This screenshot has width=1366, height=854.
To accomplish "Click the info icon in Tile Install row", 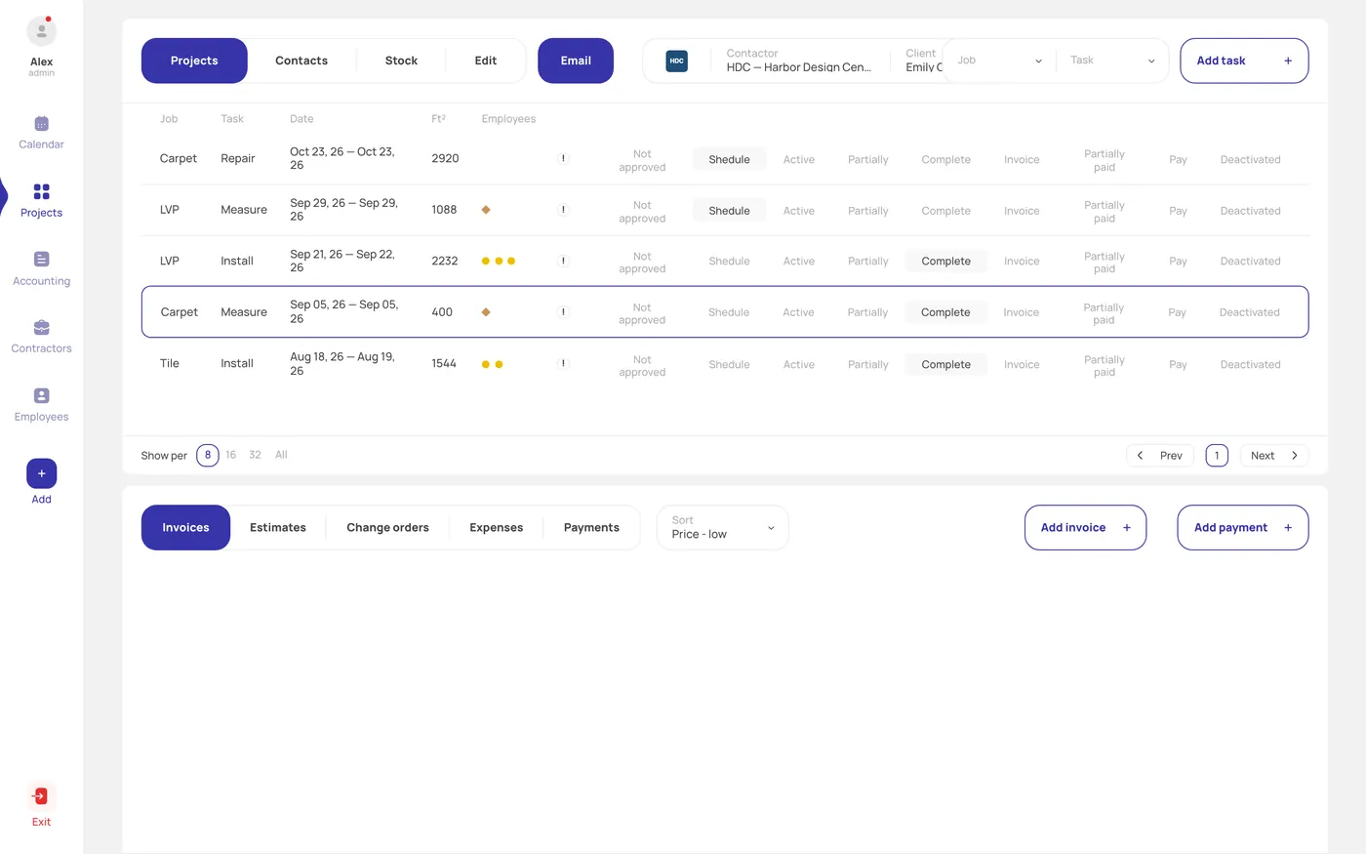I will [563, 364].
